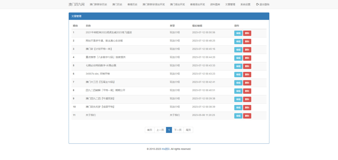Screen dimensions: 338x160
Task: Edit 澳门大三巴『五尾主10码』 article
Action: pos(238,83)
